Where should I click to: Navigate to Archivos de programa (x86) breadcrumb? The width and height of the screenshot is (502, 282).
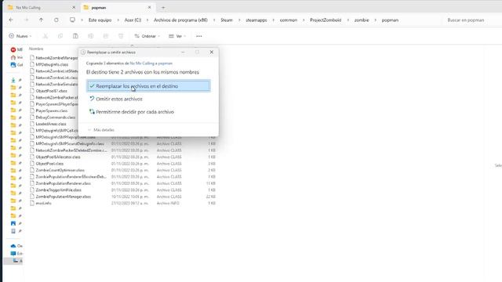pos(180,20)
